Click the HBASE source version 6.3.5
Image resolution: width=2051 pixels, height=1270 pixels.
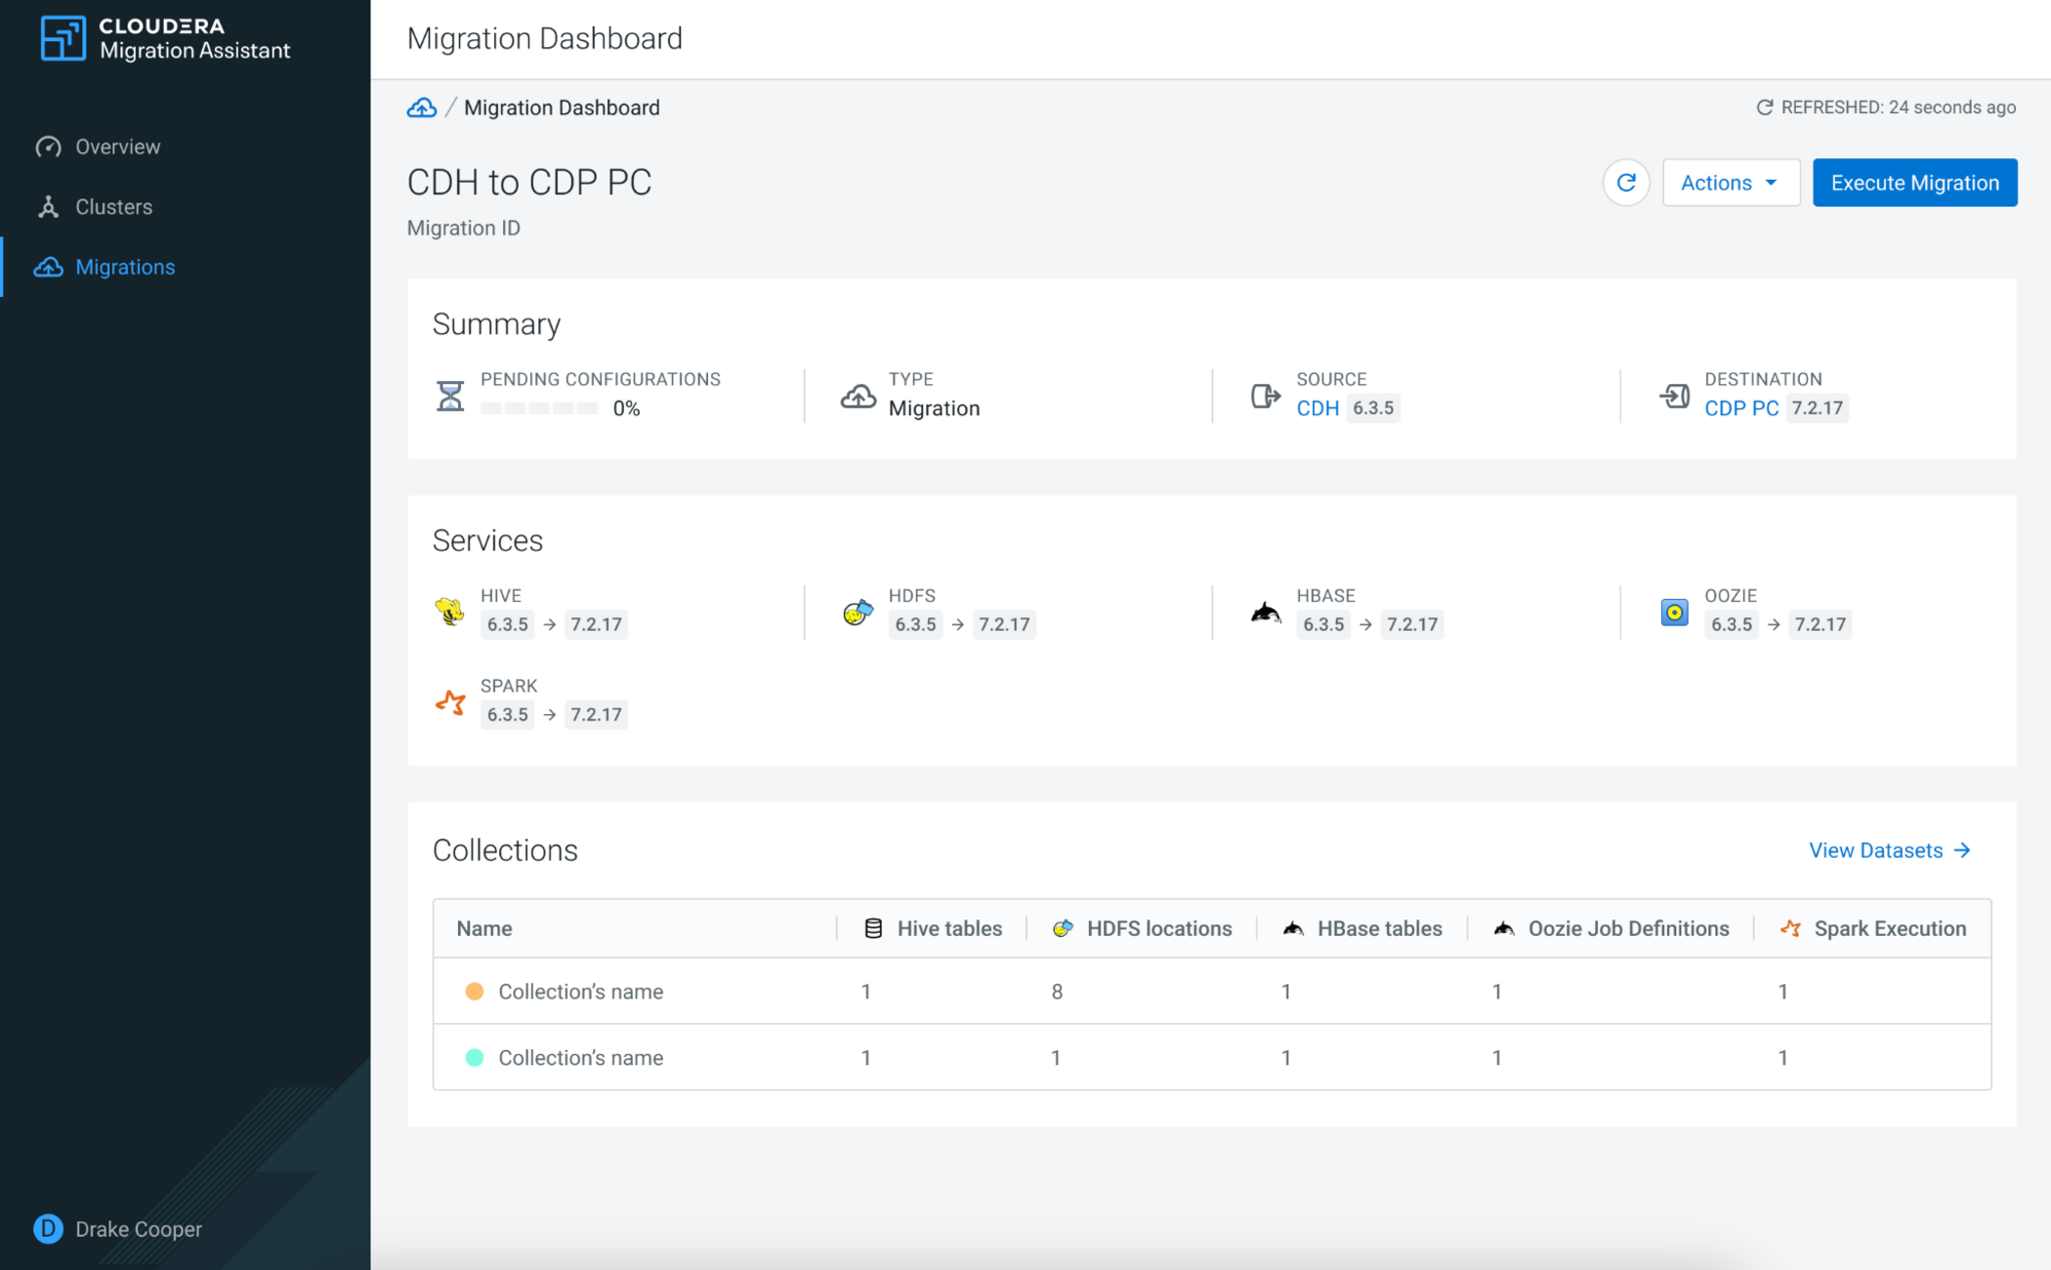[1323, 624]
